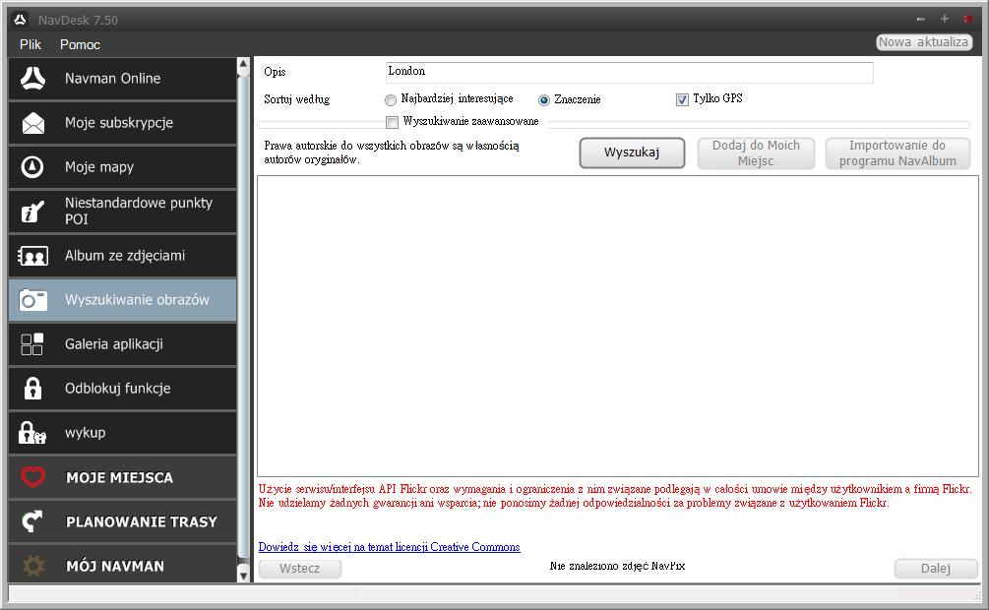The height and width of the screenshot is (610, 989).
Task: Open PLANOWANIE TRASY
Action: (x=122, y=521)
